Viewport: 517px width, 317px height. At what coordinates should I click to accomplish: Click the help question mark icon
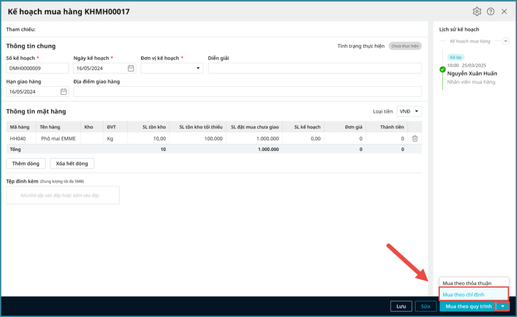point(490,12)
